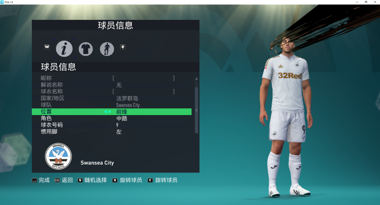380x205 pixels.
Task: Click the 返回 button
Action: tap(64, 180)
